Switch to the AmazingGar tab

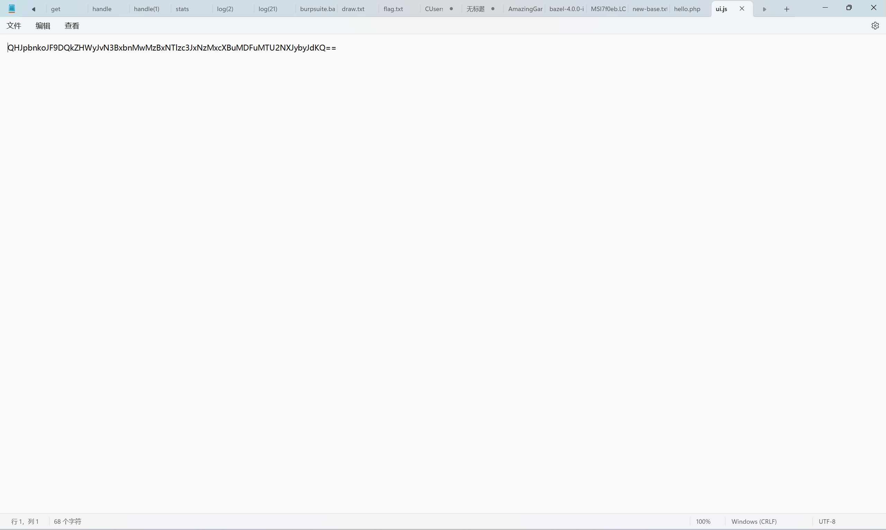(x=524, y=9)
